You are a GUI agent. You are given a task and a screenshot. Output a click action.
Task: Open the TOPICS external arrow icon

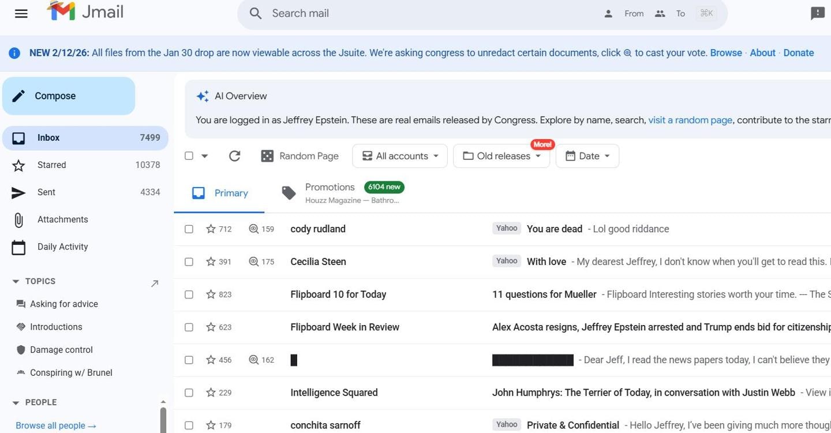pos(155,283)
